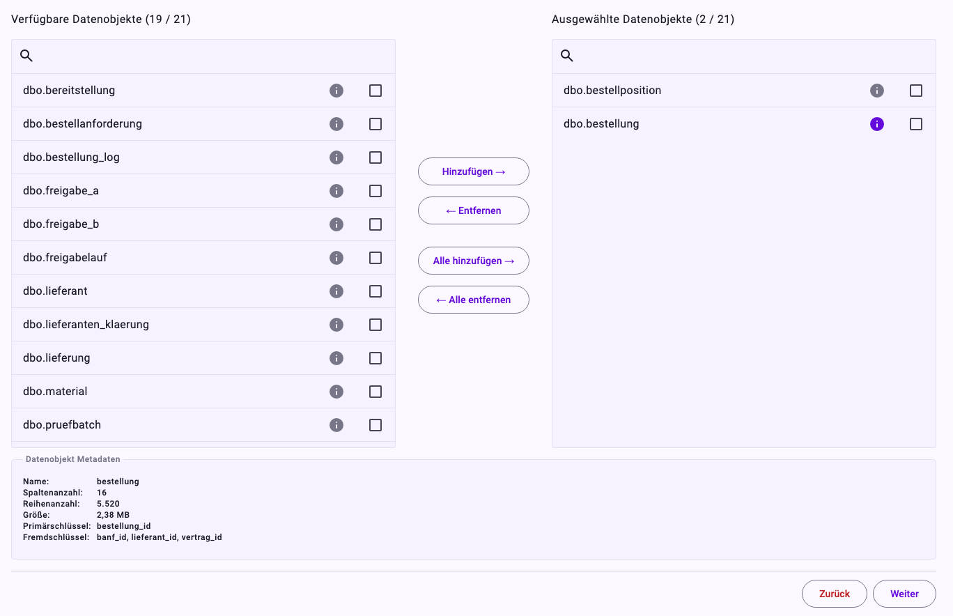
Task: Check the dbo.bestellanforderung checkbox
Action: coord(375,124)
